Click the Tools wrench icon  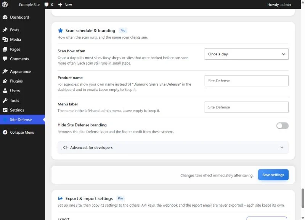click(5, 100)
